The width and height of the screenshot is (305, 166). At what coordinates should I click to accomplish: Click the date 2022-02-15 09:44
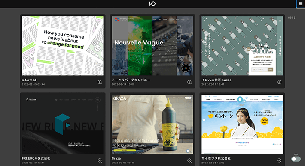tap(33, 84)
